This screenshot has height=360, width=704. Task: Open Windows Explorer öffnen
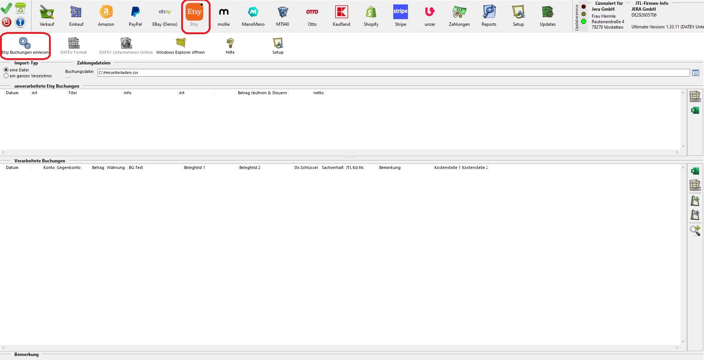coord(180,46)
